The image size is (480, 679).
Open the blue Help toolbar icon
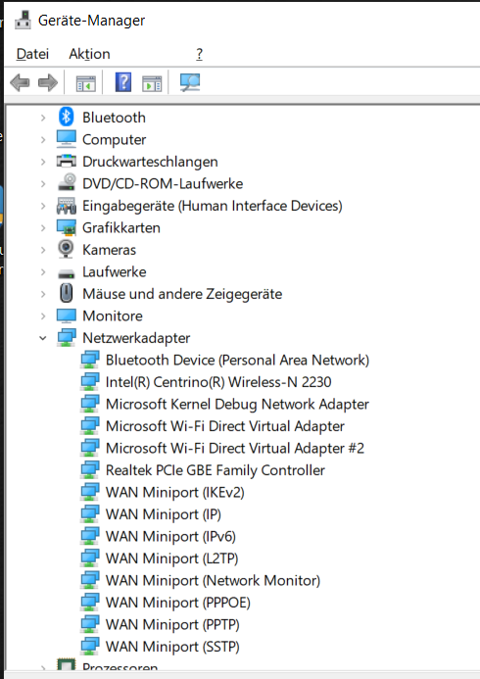(x=123, y=82)
